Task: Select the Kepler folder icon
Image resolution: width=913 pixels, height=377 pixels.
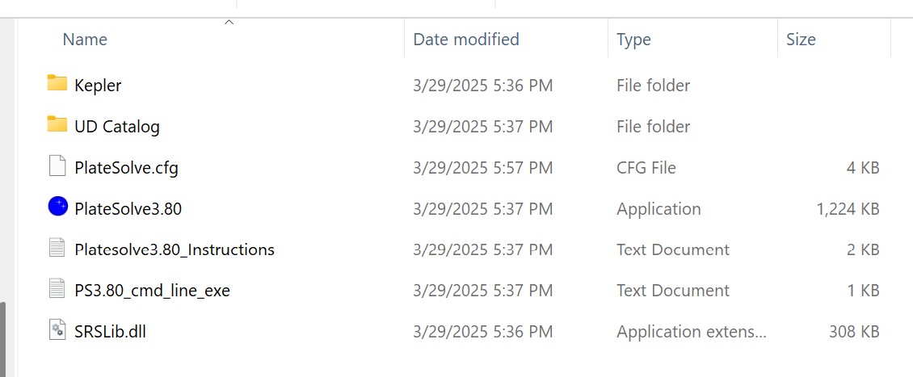Action: click(57, 84)
